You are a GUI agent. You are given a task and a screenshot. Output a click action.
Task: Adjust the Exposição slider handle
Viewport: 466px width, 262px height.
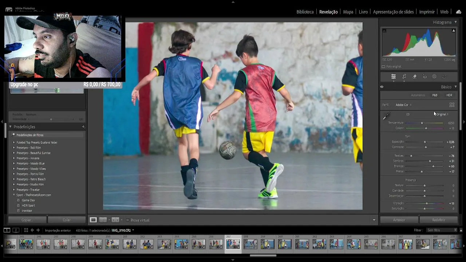click(x=424, y=142)
